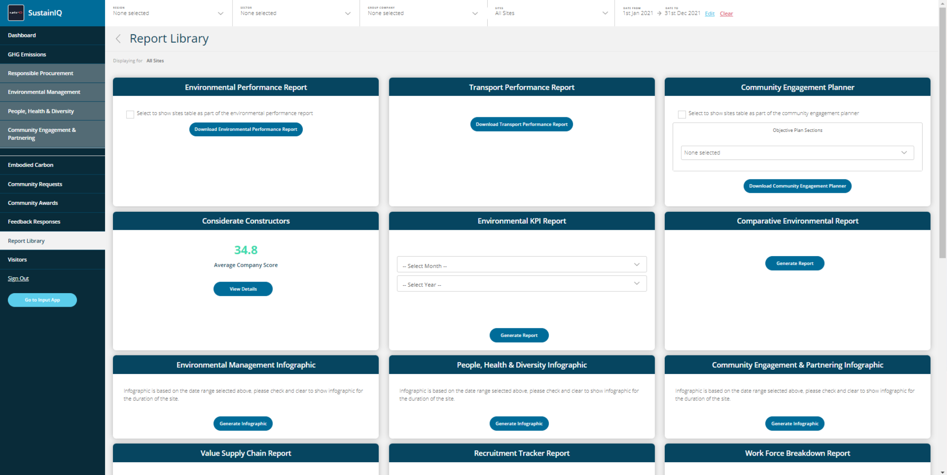This screenshot has height=475, width=949.
Task: Go to Responsible Procurement
Action: (x=52, y=73)
